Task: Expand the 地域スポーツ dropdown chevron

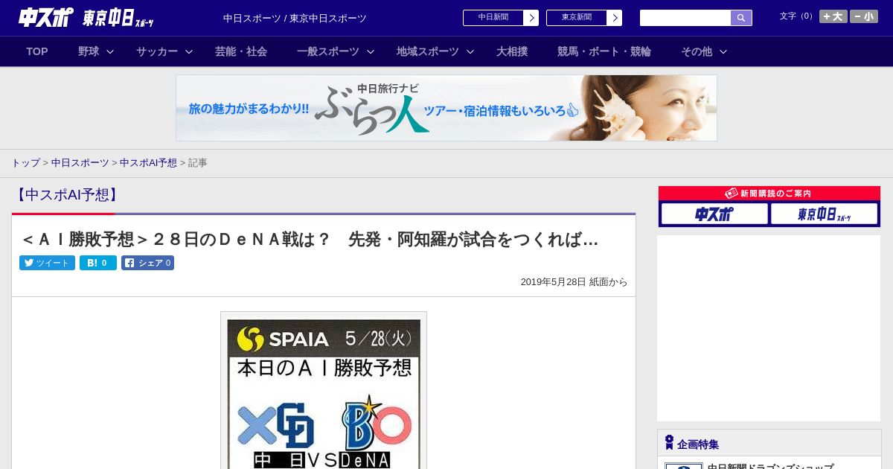Action: [x=470, y=51]
